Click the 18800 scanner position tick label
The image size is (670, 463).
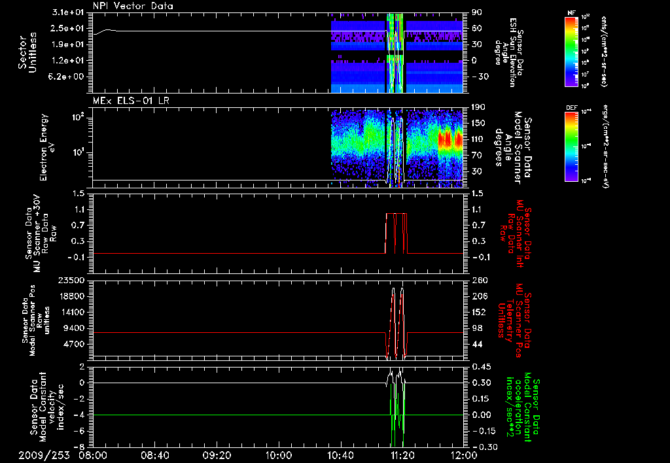71,296
